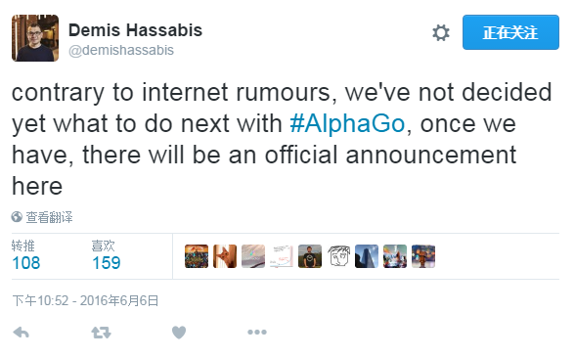Open the three-dot more options menu

coord(257,333)
